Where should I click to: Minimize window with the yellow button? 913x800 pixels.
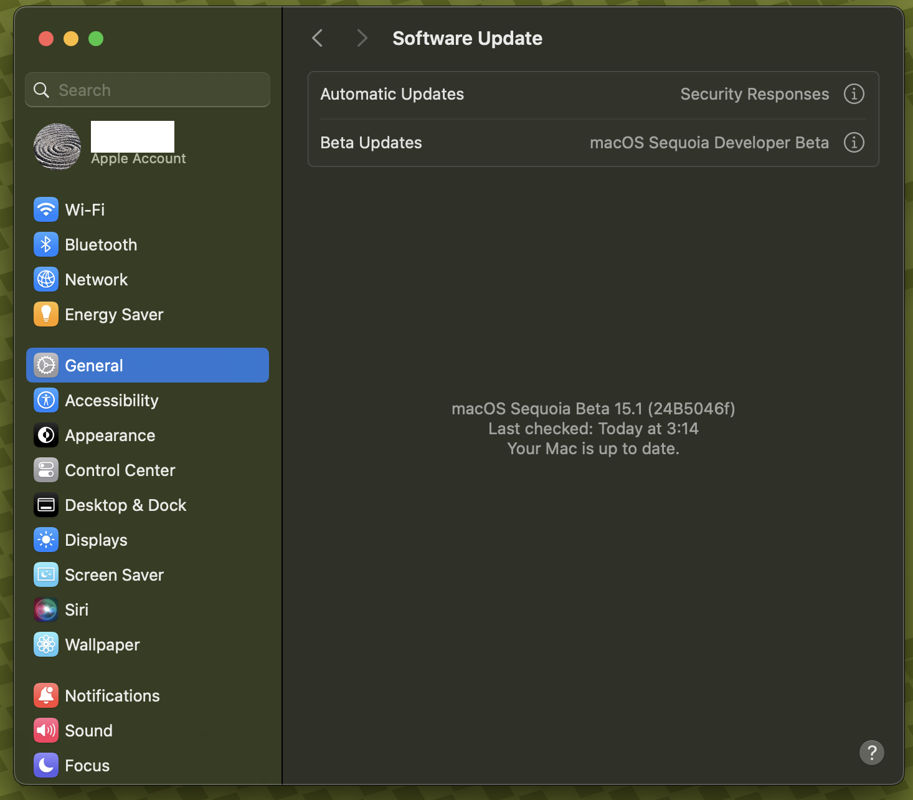click(x=71, y=39)
